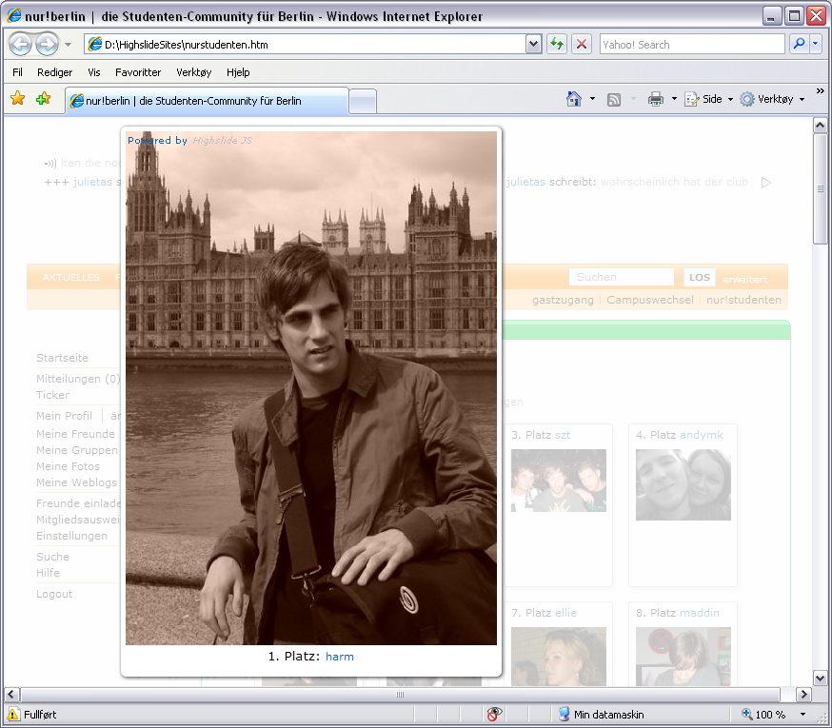Open Ticker in the sidebar
The image size is (832, 728).
tap(52, 395)
